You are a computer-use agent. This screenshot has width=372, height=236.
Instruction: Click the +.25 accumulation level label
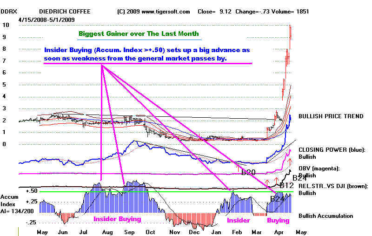coord(32,202)
